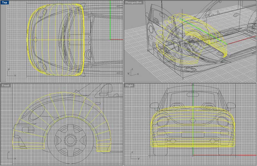Activate the Perspective viewport title label
Screen dimensions: 257x166
coord(133,3)
